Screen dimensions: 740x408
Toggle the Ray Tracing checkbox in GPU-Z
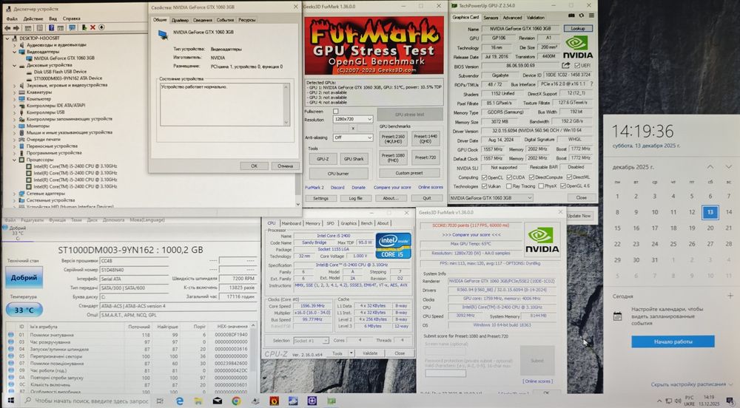pos(509,186)
